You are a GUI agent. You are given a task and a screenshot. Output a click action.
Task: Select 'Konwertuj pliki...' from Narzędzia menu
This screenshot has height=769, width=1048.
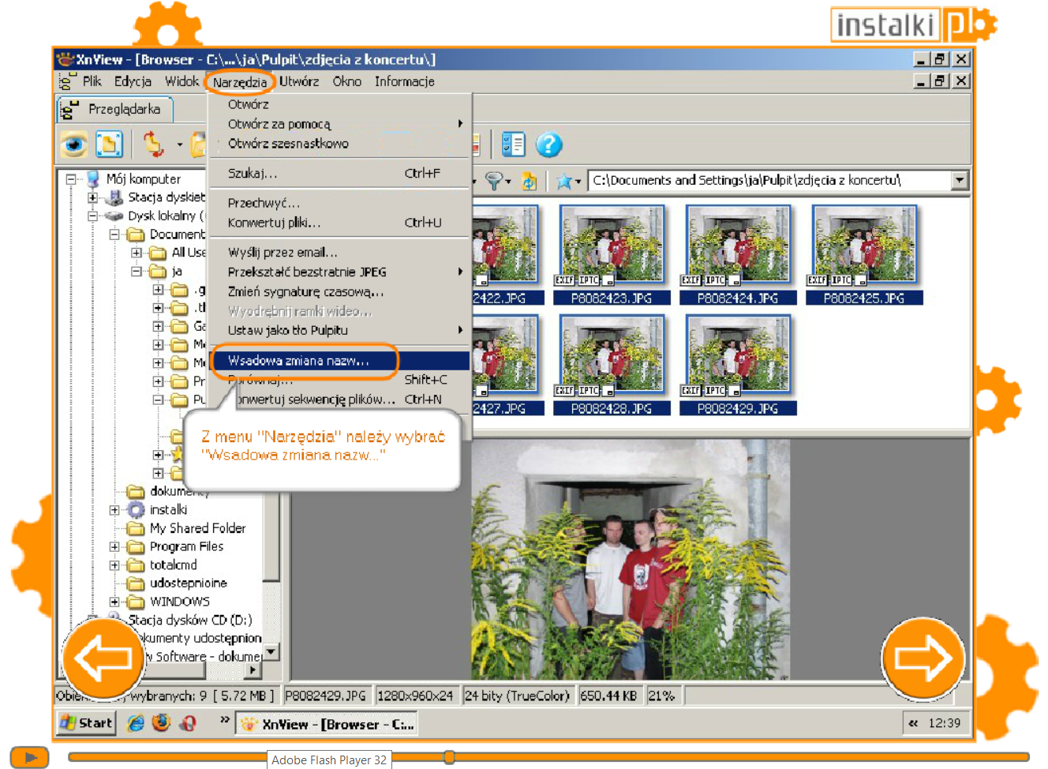(x=274, y=223)
